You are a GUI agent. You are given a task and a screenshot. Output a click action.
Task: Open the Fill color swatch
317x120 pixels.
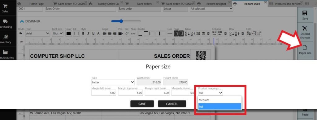(76, 34)
